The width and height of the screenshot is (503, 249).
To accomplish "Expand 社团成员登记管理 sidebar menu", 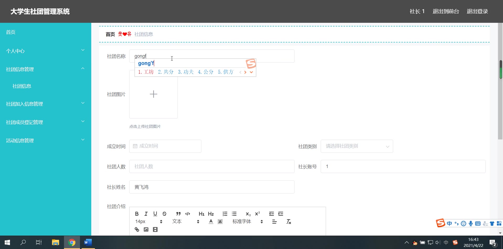I will (46, 122).
